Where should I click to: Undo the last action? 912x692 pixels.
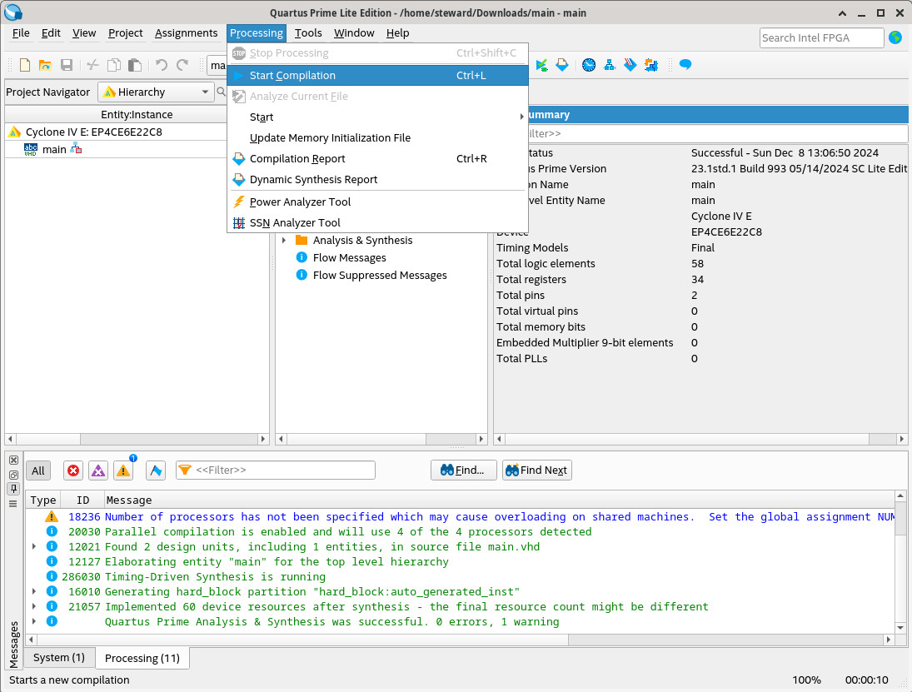click(161, 65)
